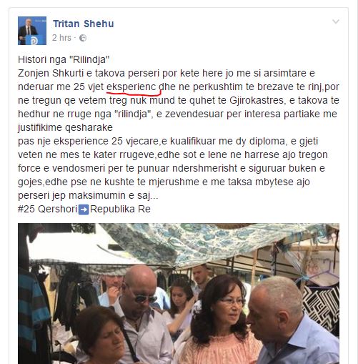
Task: Click the Histori nga "Rilindja" heading line
Action: point(64,59)
